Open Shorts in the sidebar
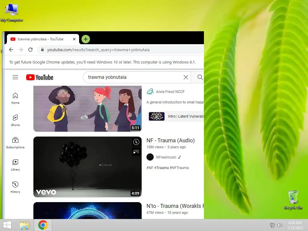308x231 pixels. [15, 120]
